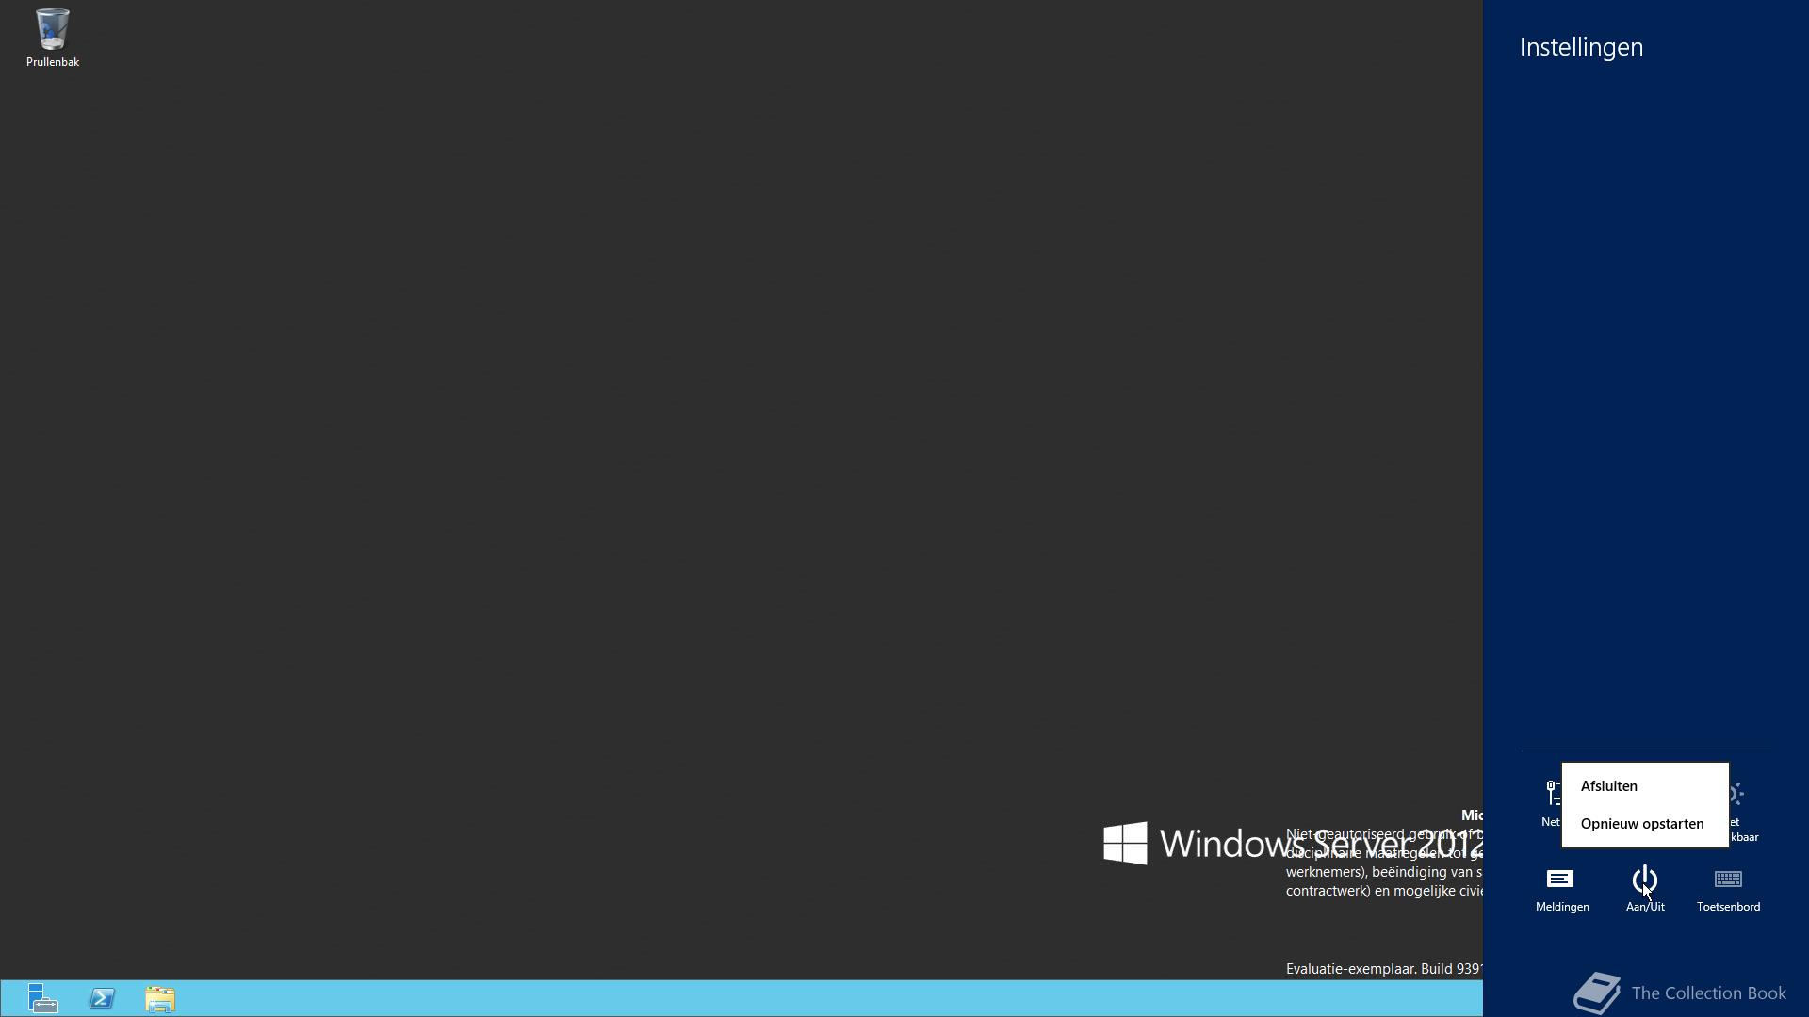The image size is (1809, 1017).
Task: Open the Prullenbak recycle bin icon
Action: (52, 38)
